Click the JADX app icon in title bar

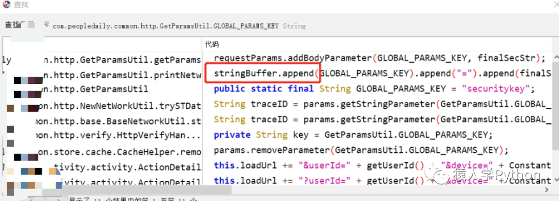click(6, 5)
